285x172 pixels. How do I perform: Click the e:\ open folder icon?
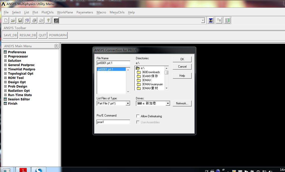(138, 68)
